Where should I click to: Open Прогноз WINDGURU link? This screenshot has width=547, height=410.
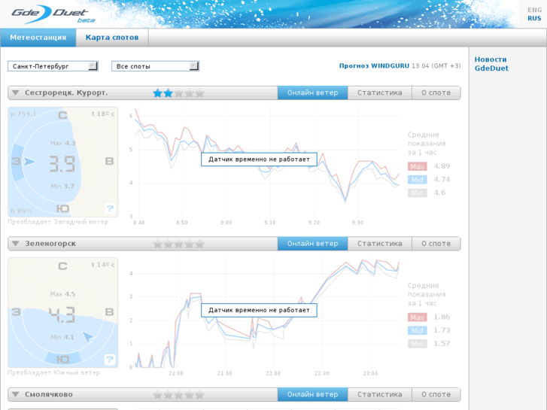374,65
